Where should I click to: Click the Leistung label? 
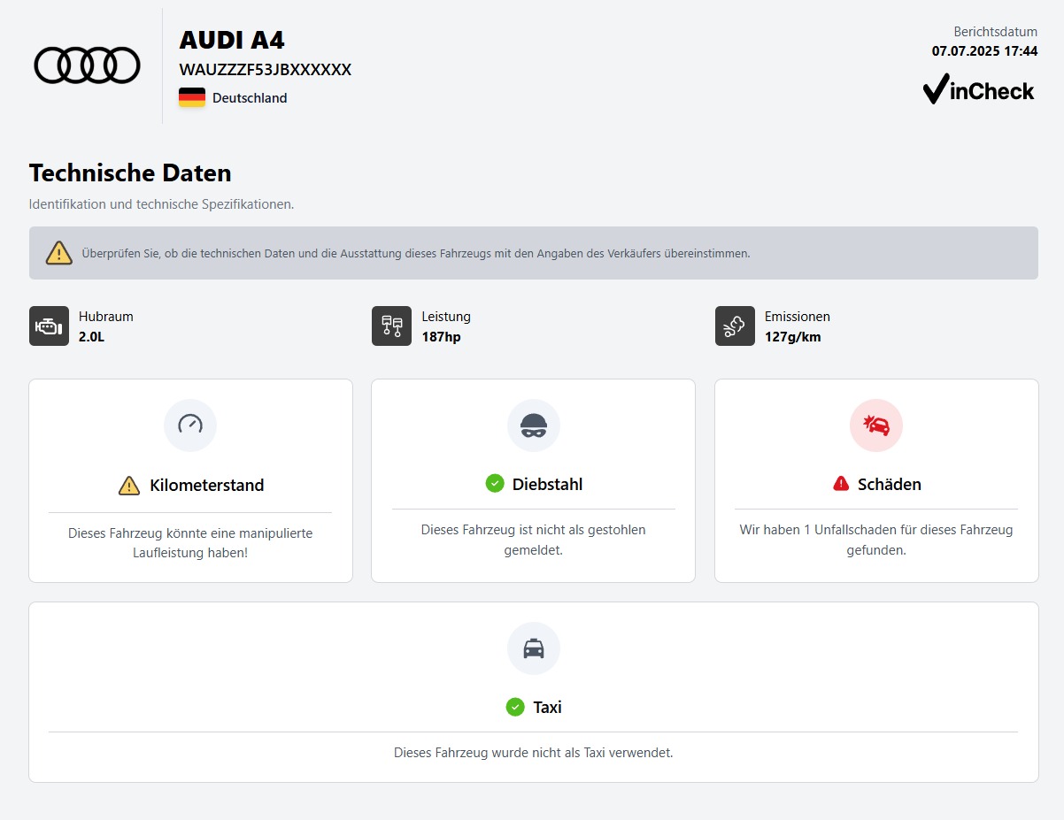(446, 316)
